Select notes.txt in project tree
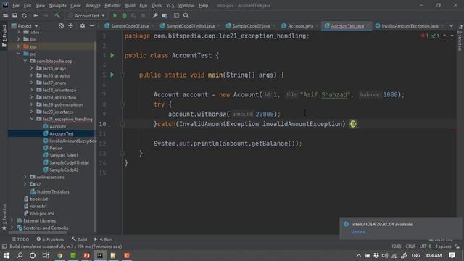The width and height of the screenshot is (464, 261). [38, 206]
